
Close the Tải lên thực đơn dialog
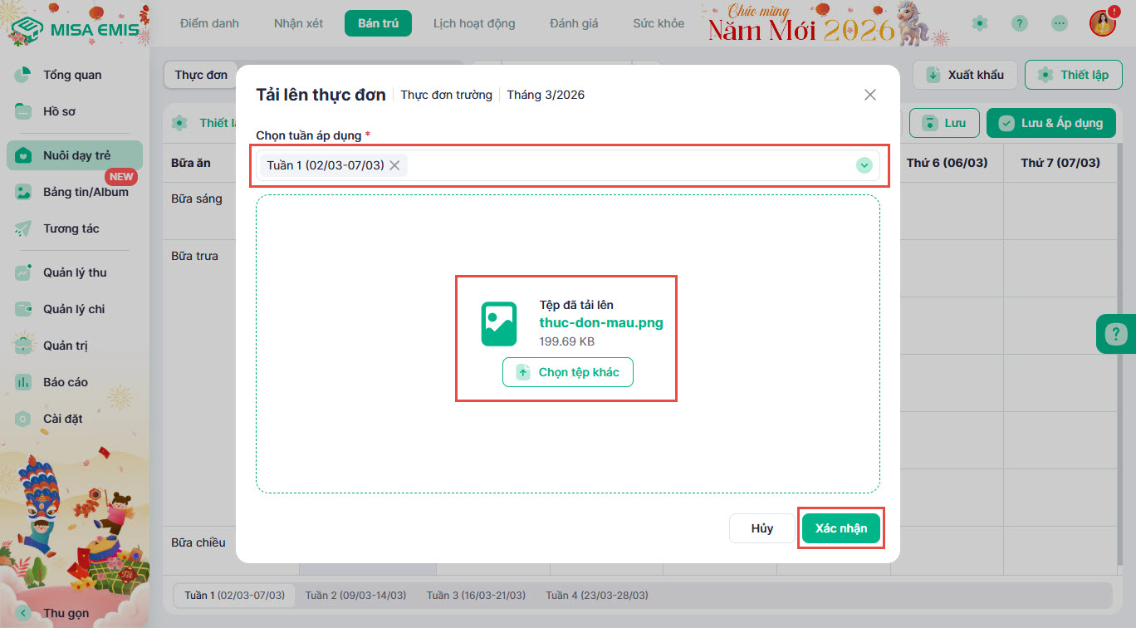click(x=869, y=95)
